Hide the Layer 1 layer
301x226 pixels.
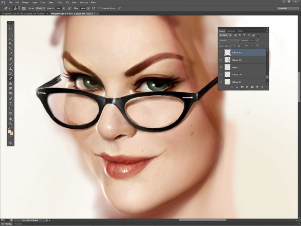point(221,67)
